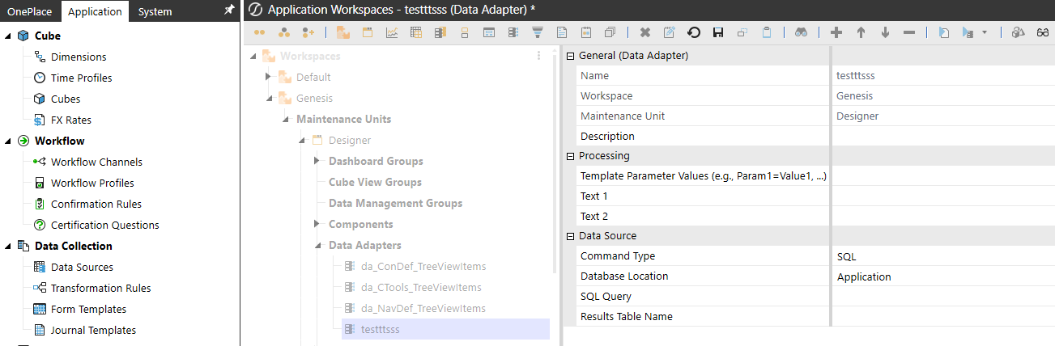Click the Move Up arrow icon
This screenshot has width=1055, height=346.
pos(861,33)
